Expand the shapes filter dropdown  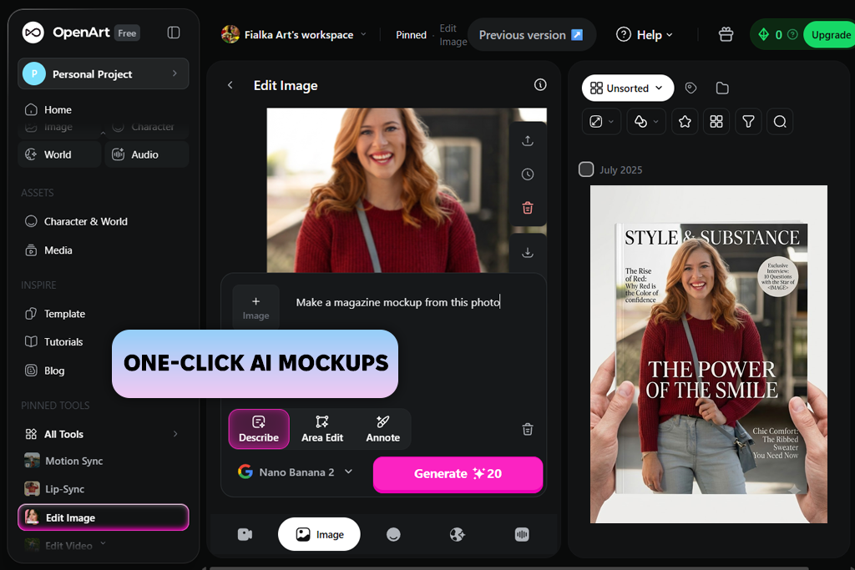646,122
